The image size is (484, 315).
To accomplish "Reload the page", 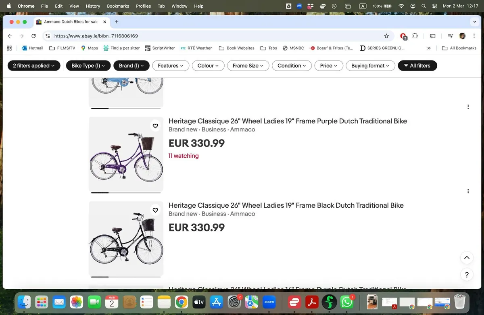I will pos(34,36).
